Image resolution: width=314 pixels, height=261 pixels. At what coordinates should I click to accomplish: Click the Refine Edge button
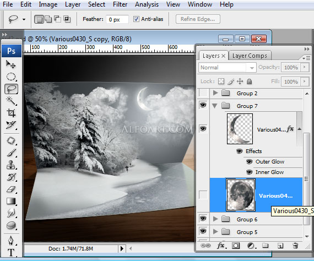[x=198, y=19]
